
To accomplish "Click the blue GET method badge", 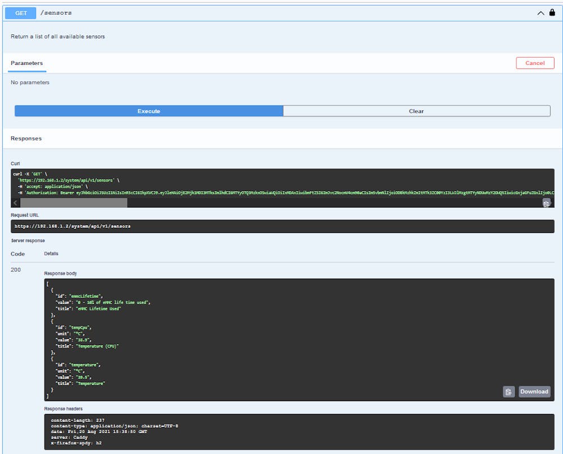I will coord(21,12).
